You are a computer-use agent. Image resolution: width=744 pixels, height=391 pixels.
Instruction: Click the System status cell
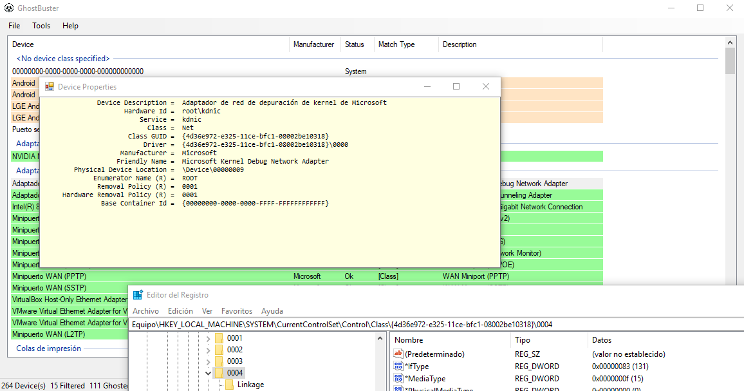(x=355, y=72)
